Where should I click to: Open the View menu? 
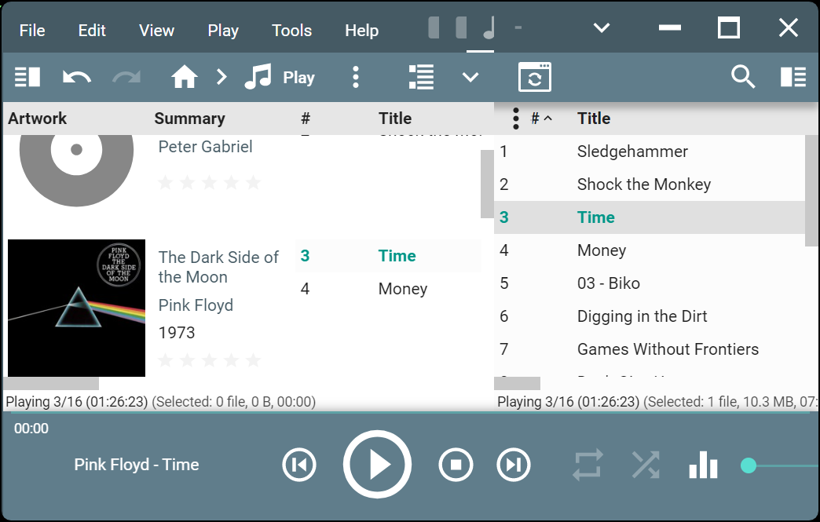156,31
